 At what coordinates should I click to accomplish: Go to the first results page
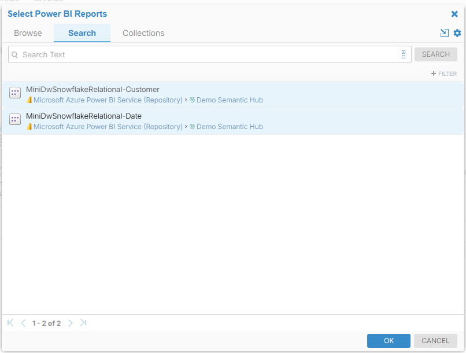[x=10, y=323]
